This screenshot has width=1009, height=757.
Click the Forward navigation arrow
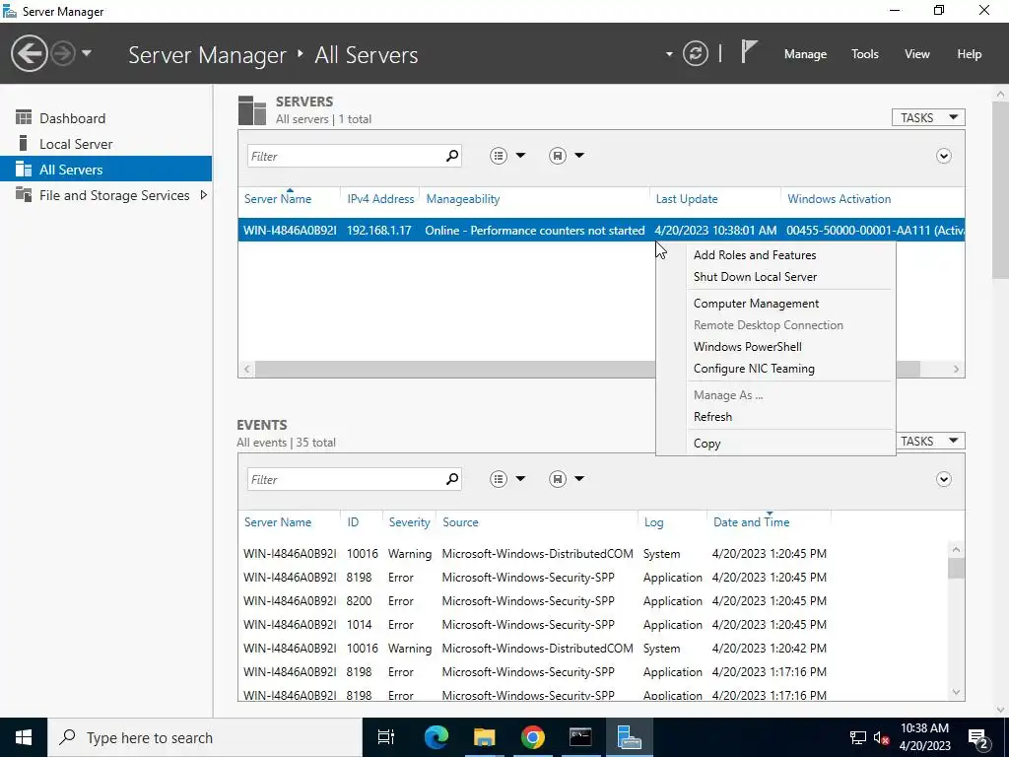pos(63,53)
